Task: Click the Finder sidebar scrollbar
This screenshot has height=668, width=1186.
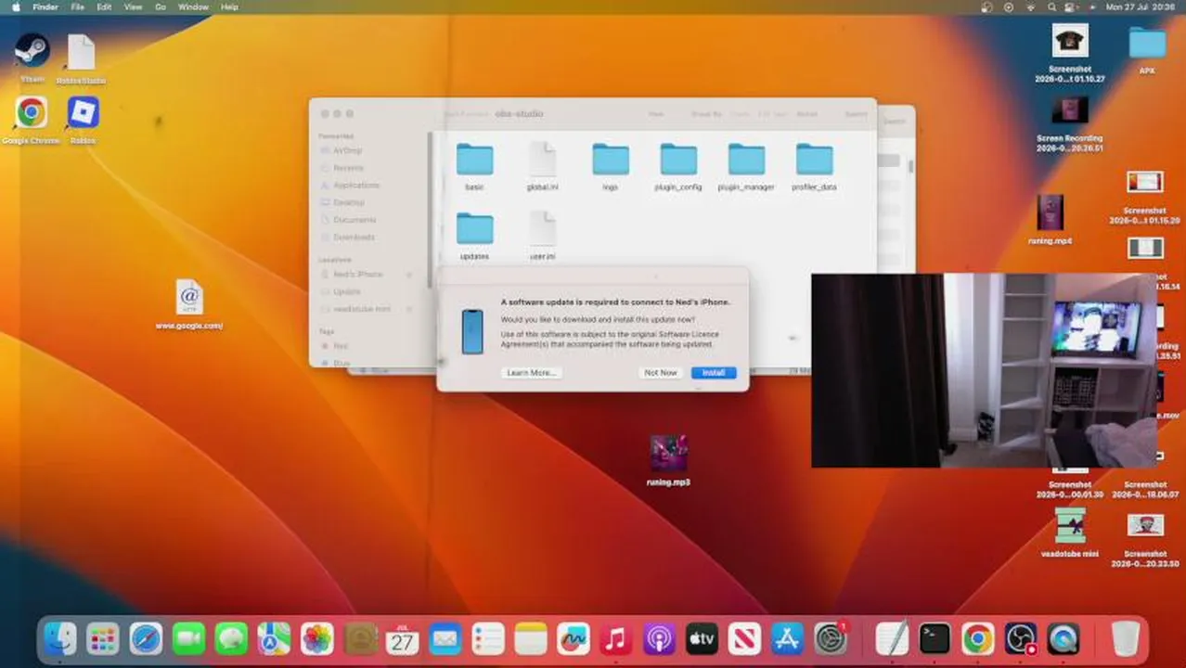Action: (x=430, y=209)
